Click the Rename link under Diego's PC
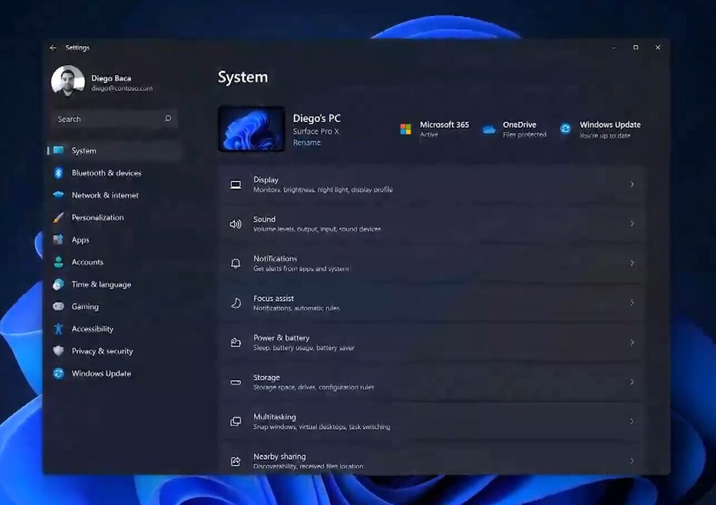The height and width of the screenshot is (505, 716). pyautogui.click(x=306, y=142)
